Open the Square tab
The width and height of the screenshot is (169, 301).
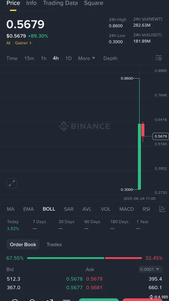point(94,3)
